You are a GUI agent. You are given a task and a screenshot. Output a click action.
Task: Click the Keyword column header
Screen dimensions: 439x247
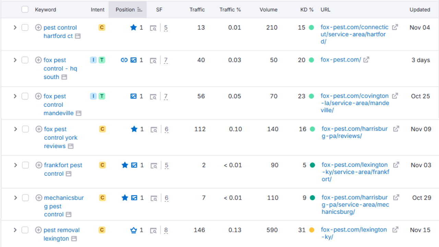click(45, 10)
